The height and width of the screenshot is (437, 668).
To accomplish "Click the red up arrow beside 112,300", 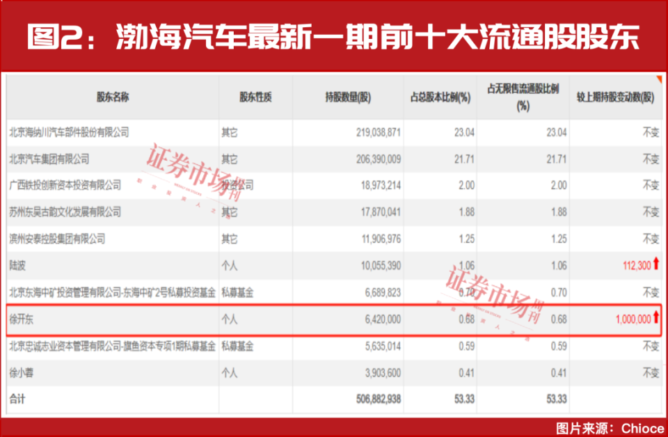I will 656,264.
